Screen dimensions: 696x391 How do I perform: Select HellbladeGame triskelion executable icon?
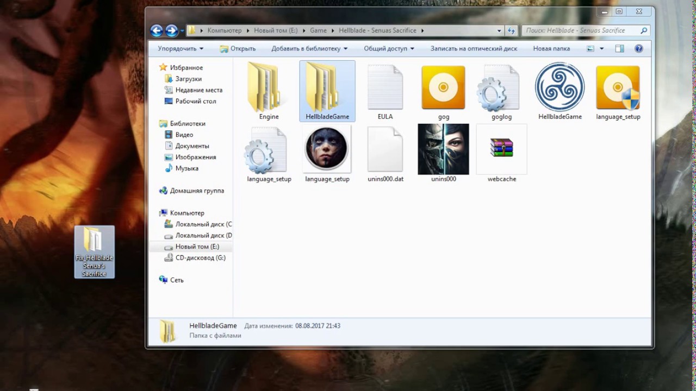560,87
